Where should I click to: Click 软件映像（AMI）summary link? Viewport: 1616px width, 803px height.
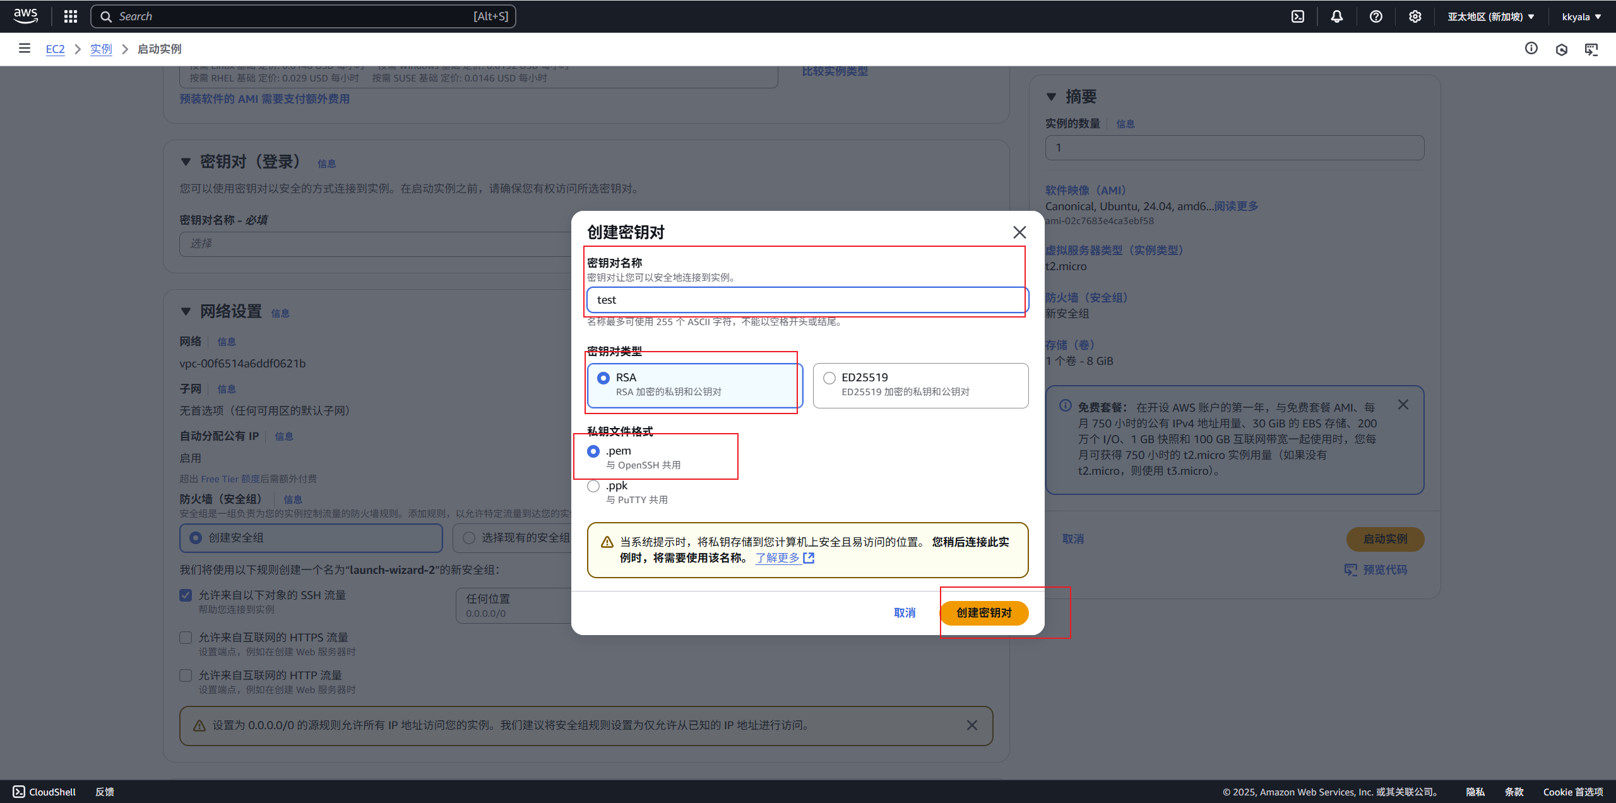pyautogui.click(x=1086, y=191)
